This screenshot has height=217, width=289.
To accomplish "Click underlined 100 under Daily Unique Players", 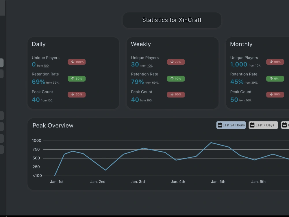I will (46, 66).
